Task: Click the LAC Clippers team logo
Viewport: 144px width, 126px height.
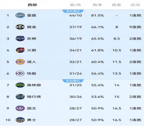Action: coord(20,73)
